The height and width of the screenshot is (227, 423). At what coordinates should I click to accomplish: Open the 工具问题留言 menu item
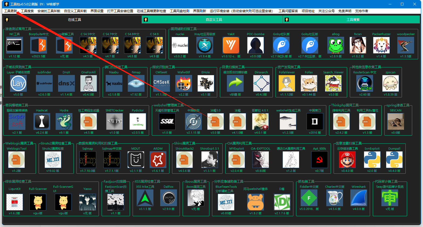click(288, 11)
